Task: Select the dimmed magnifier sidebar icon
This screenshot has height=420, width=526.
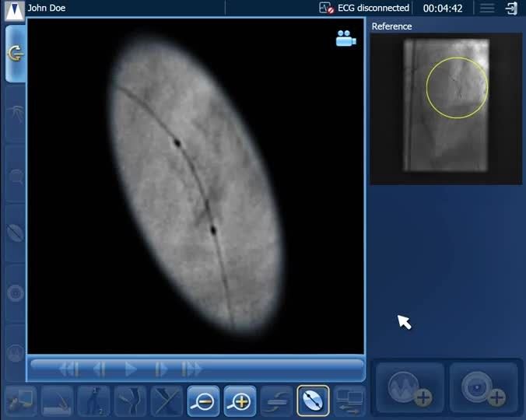Action: [16, 176]
